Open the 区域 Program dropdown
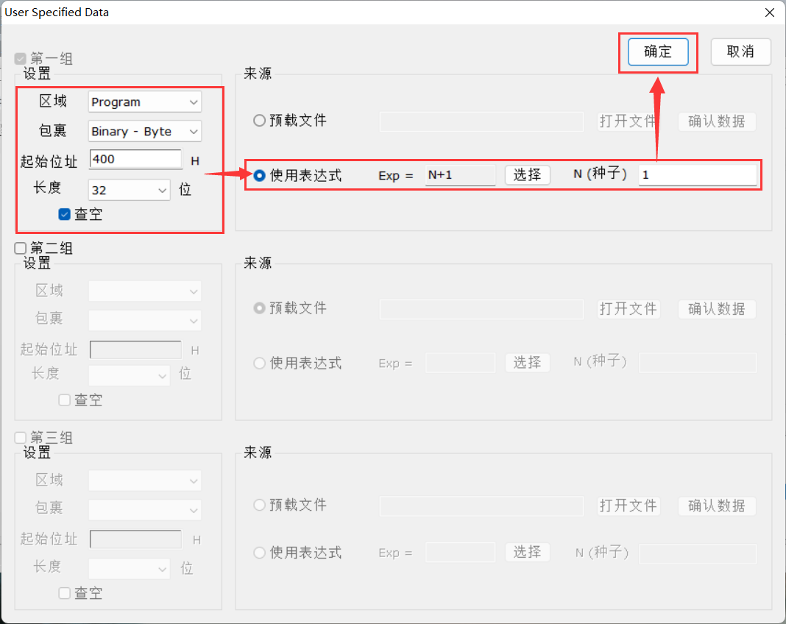 [x=144, y=102]
